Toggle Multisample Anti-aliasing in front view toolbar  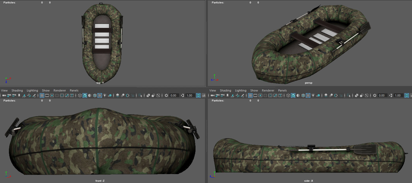pyautogui.click(x=128, y=95)
